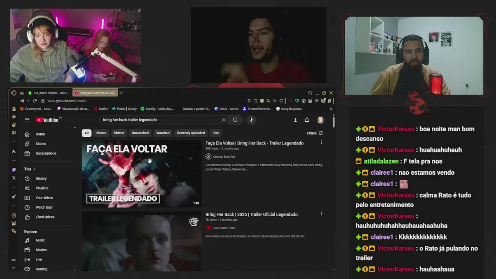Open the Filters dropdown
The width and height of the screenshot is (496, 279).
[315, 133]
